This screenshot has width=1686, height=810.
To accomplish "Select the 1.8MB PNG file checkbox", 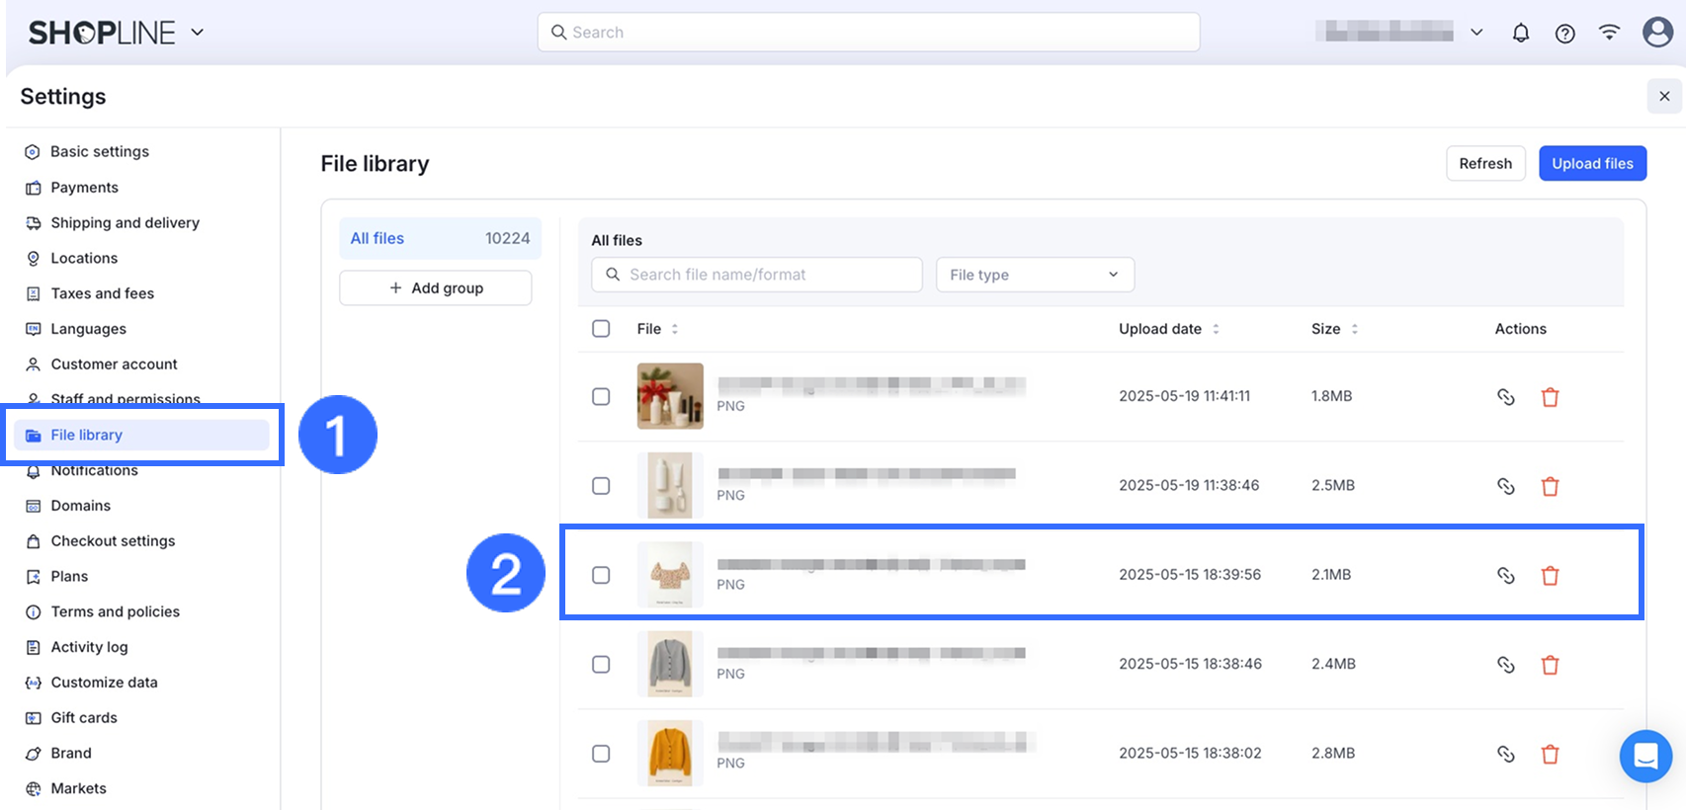I will [x=601, y=396].
